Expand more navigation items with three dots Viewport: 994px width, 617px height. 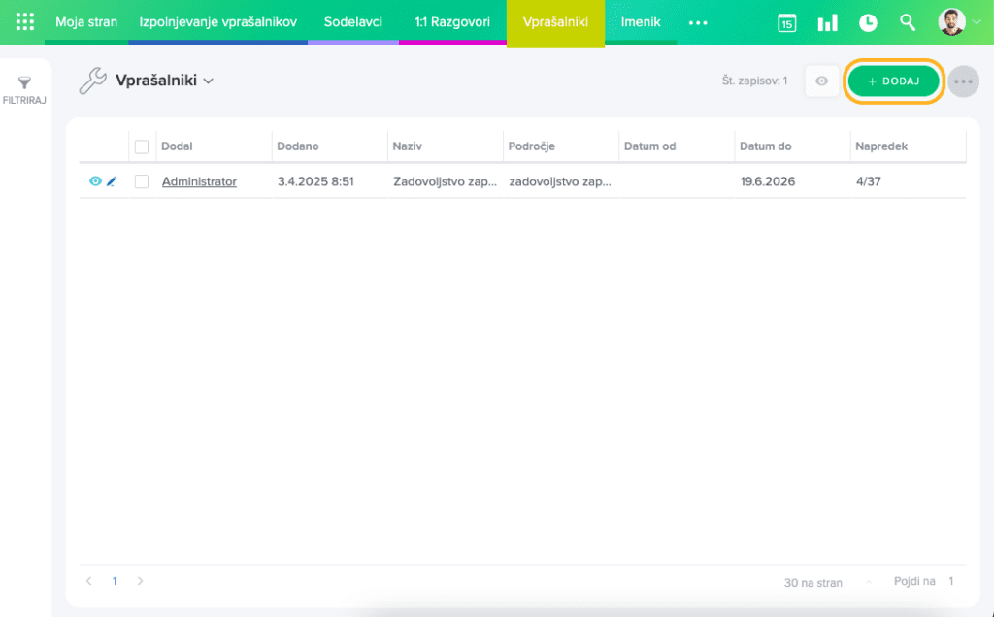tap(698, 22)
